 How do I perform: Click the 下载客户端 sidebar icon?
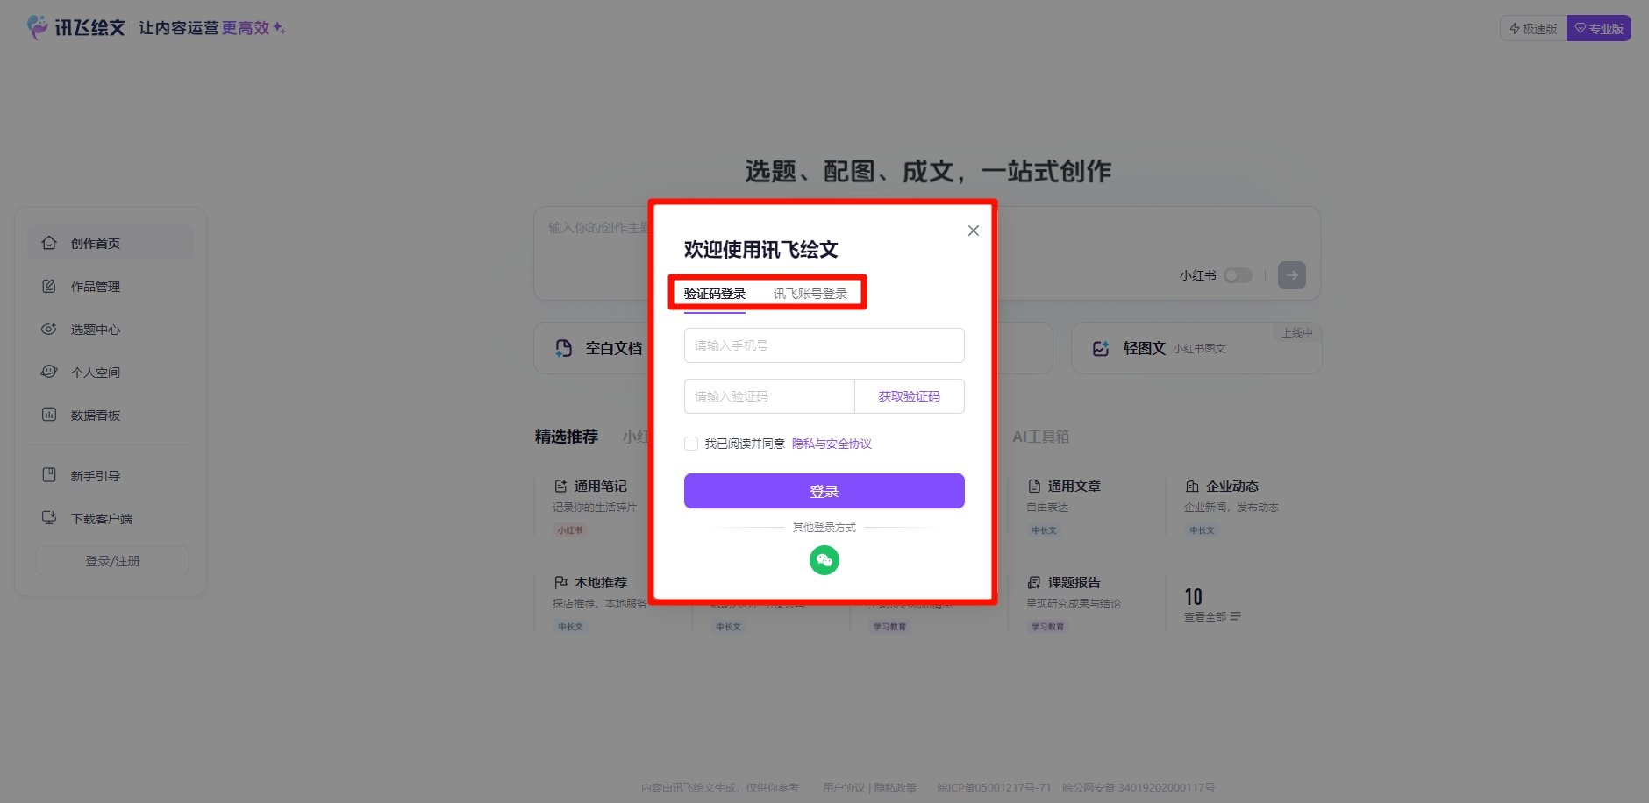[x=50, y=518]
